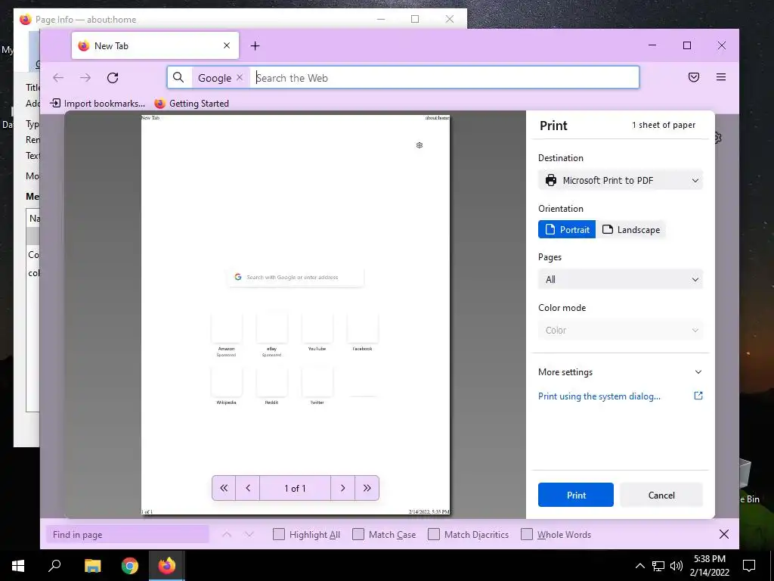Image resolution: width=774 pixels, height=581 pixels.
Task: Close the find bar
Action: click(723, 534)
